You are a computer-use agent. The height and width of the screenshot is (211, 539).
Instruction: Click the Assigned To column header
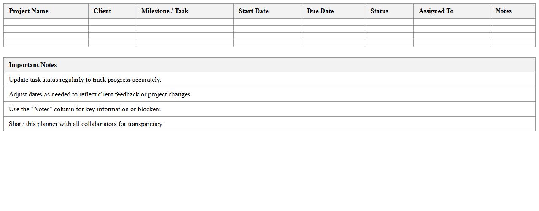pos(436,11)
